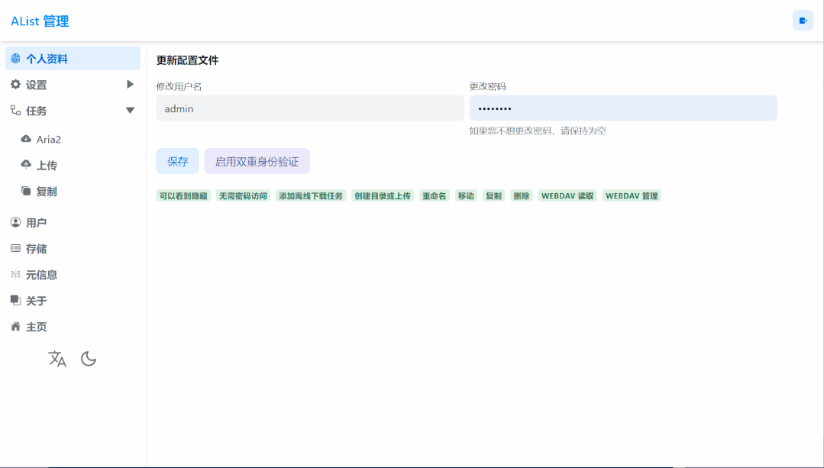
Task: Click the 上传 cloud upload icon
Action: click(26, 165)
